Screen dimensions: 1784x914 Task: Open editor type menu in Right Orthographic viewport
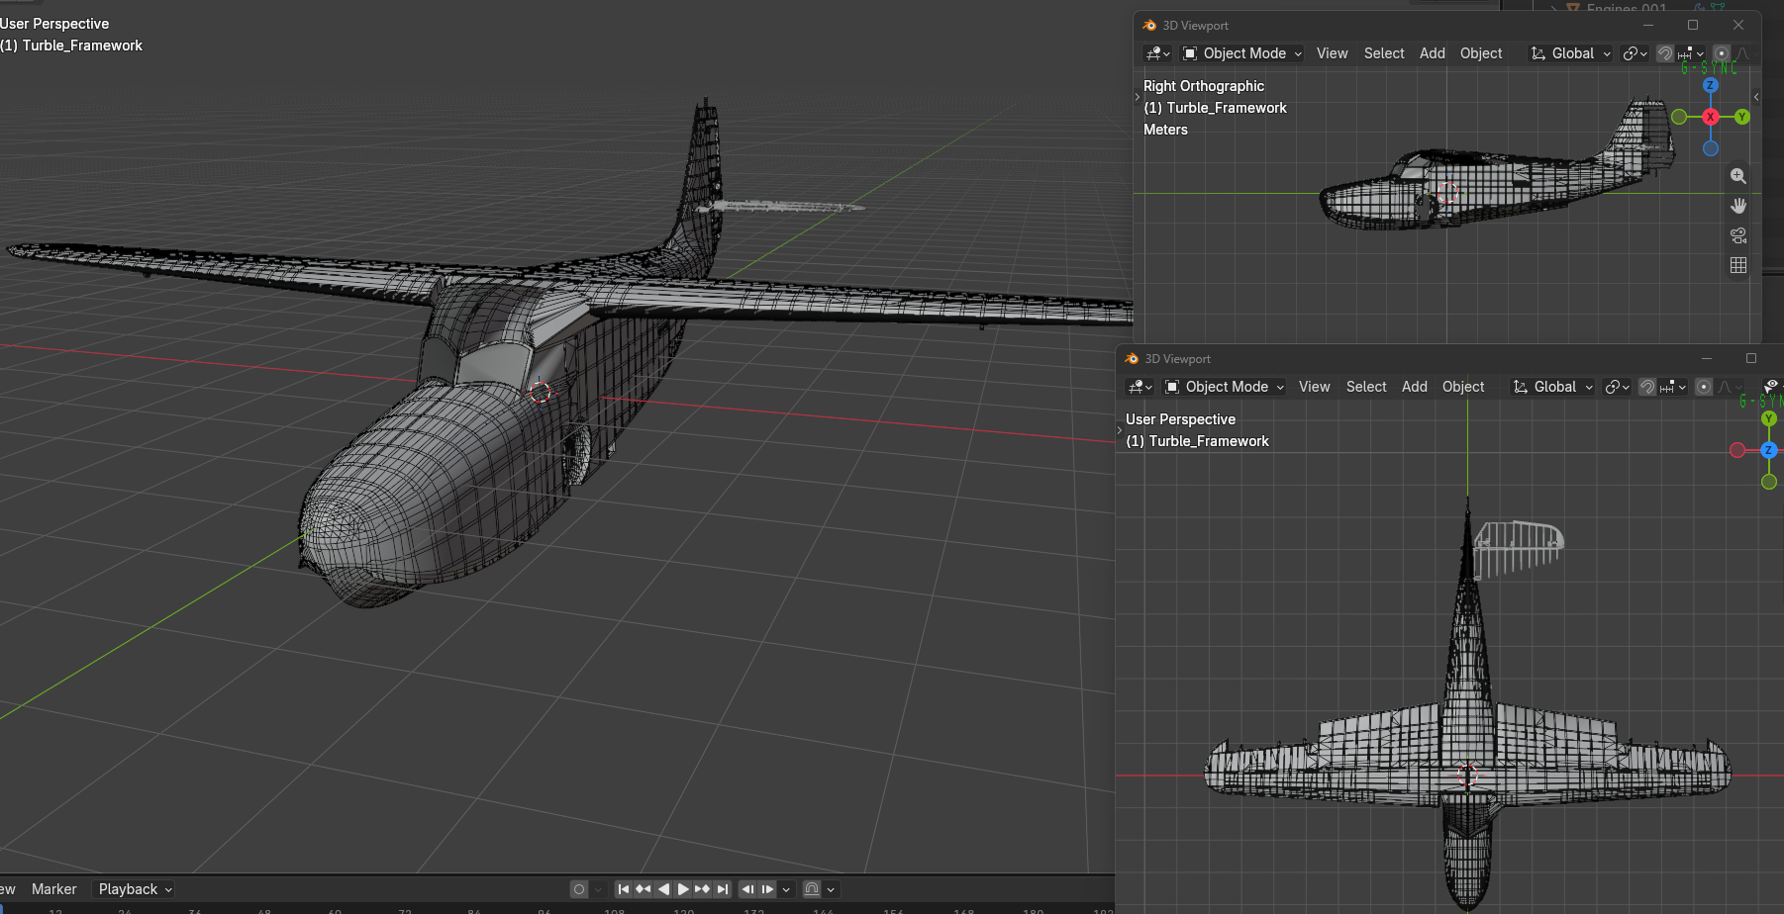coord(1156,53)
